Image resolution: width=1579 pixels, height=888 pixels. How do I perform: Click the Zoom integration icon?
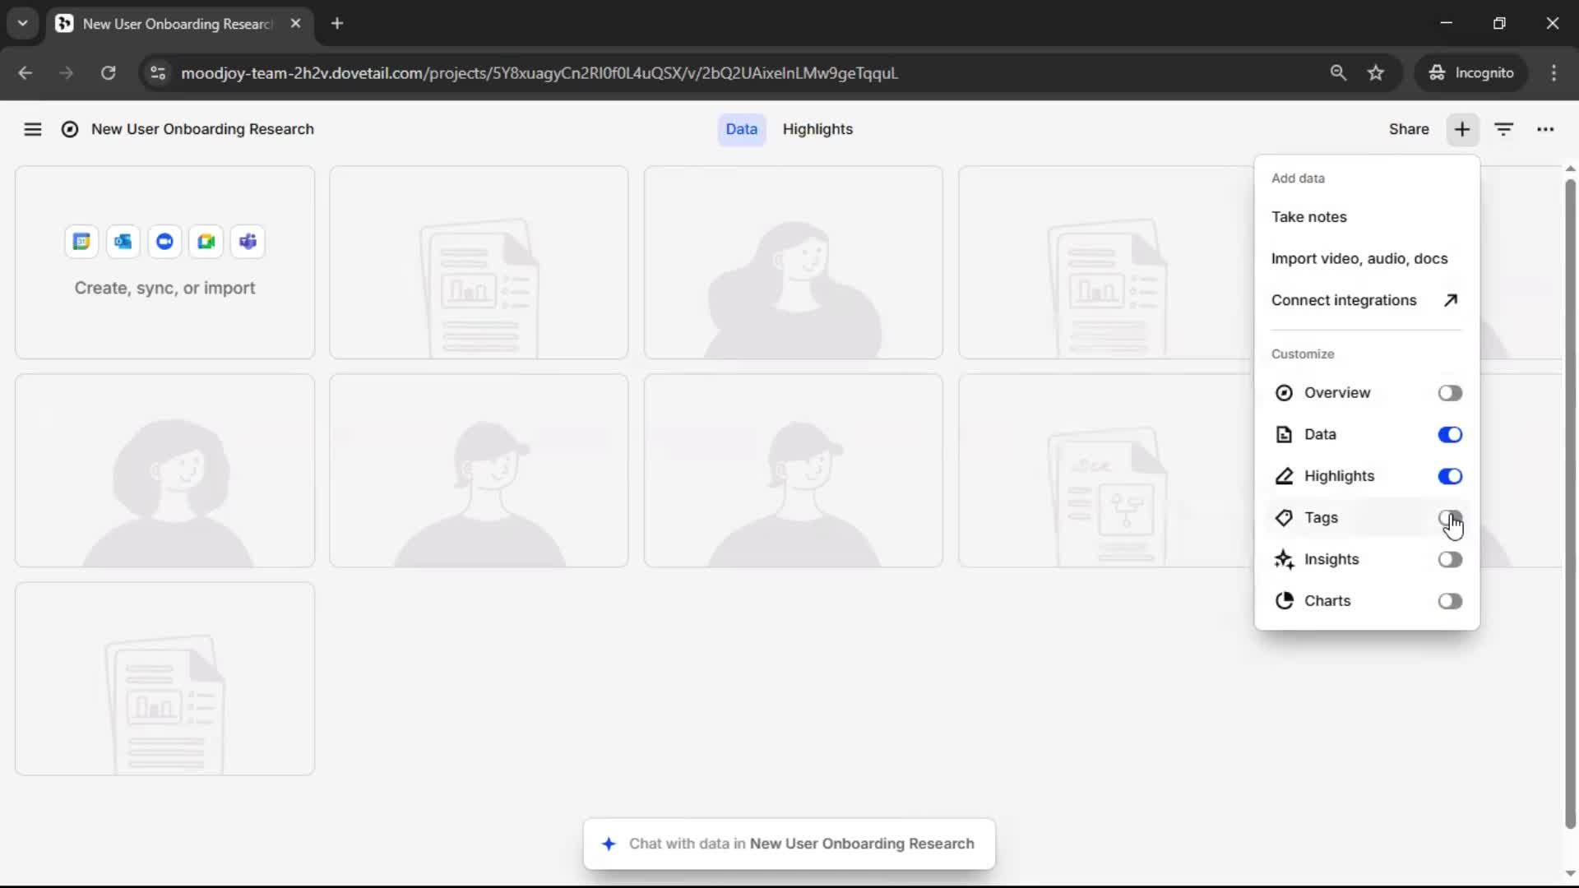coord(164,242)
